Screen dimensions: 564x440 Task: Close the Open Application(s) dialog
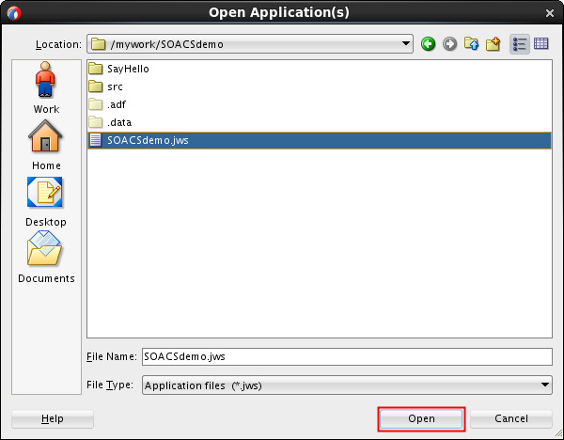point(549,13)
